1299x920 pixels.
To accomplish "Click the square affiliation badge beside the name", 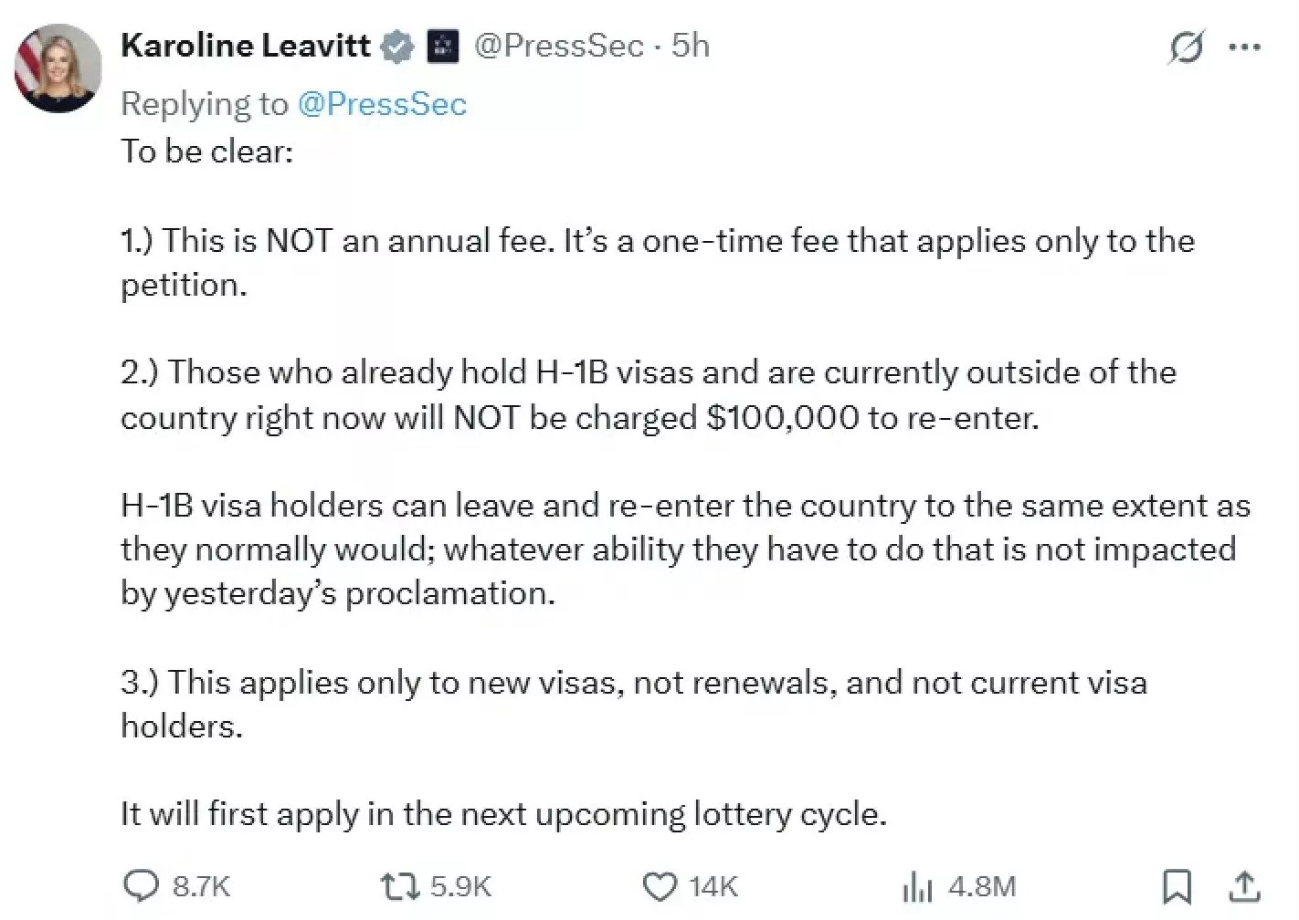I will (443, 47).
